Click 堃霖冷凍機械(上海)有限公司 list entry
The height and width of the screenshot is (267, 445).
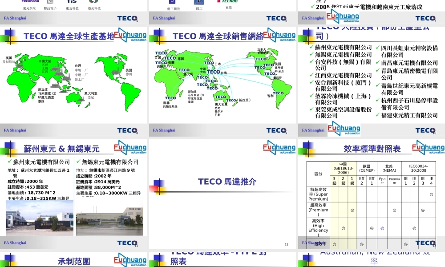(x=343, y=99)
